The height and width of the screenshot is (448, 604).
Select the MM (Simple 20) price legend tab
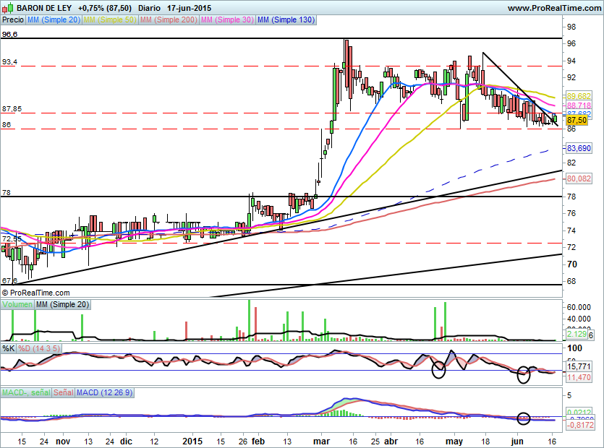[54, 20]
